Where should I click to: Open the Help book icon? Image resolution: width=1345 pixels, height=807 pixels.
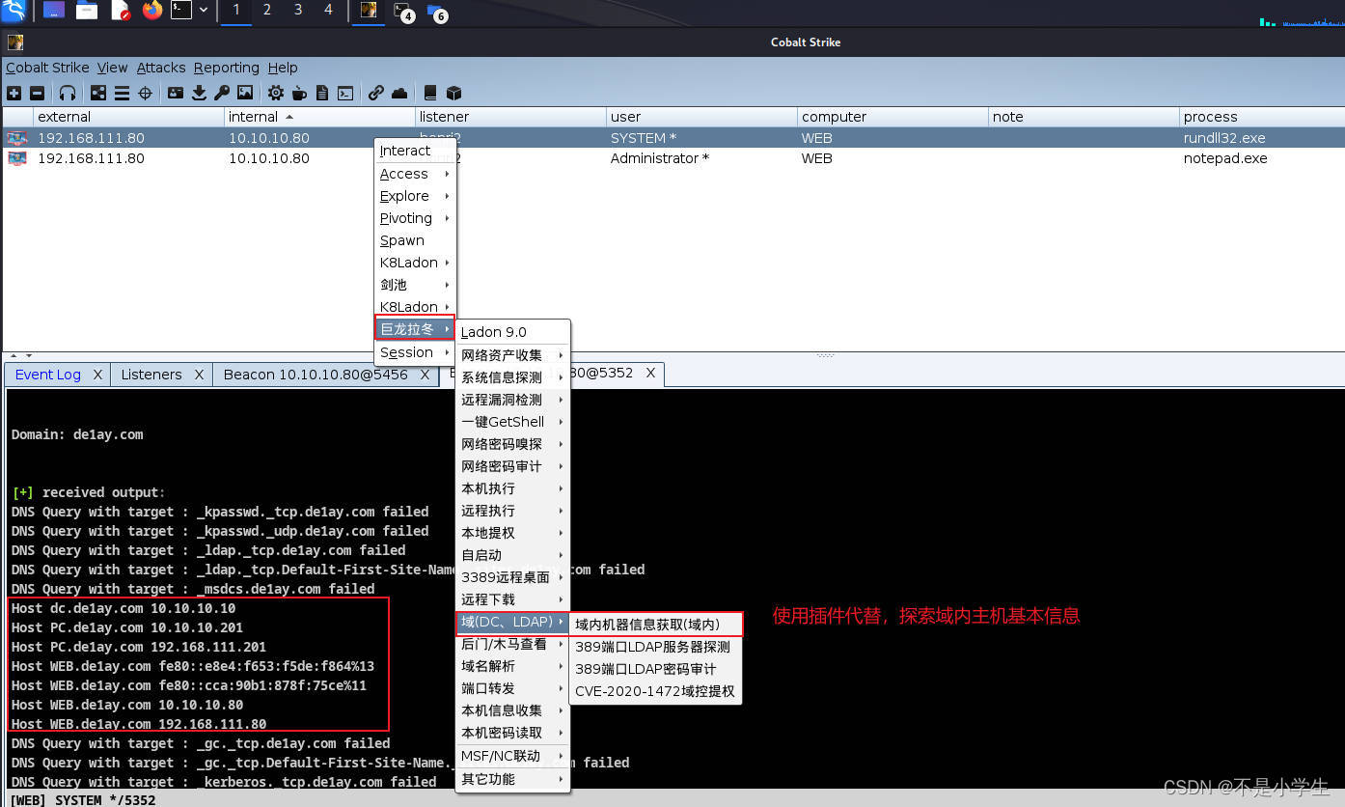pos(430,93)
